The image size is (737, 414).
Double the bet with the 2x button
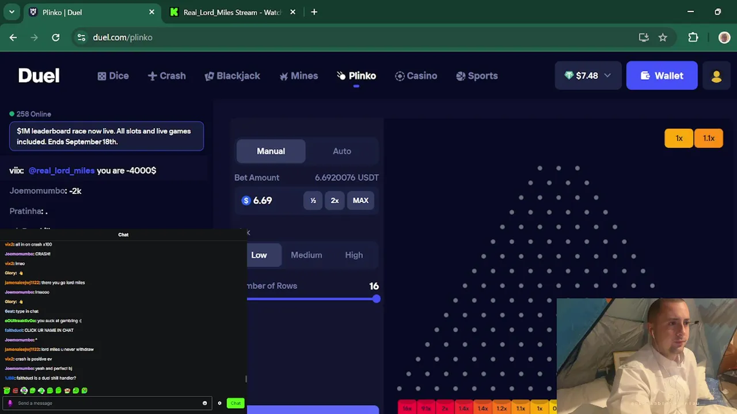tap(335, 201)
